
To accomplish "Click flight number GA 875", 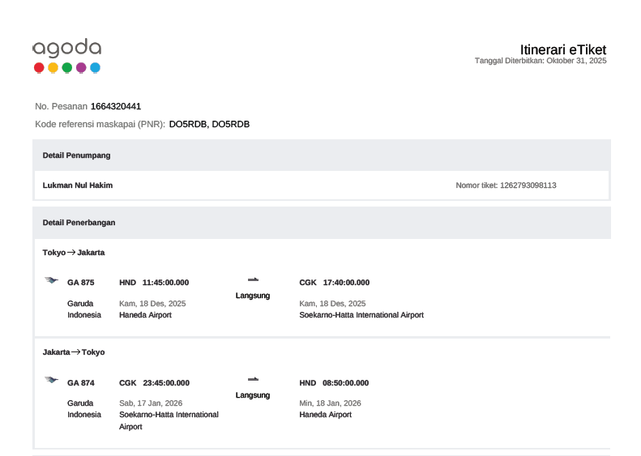I will 81,283.
